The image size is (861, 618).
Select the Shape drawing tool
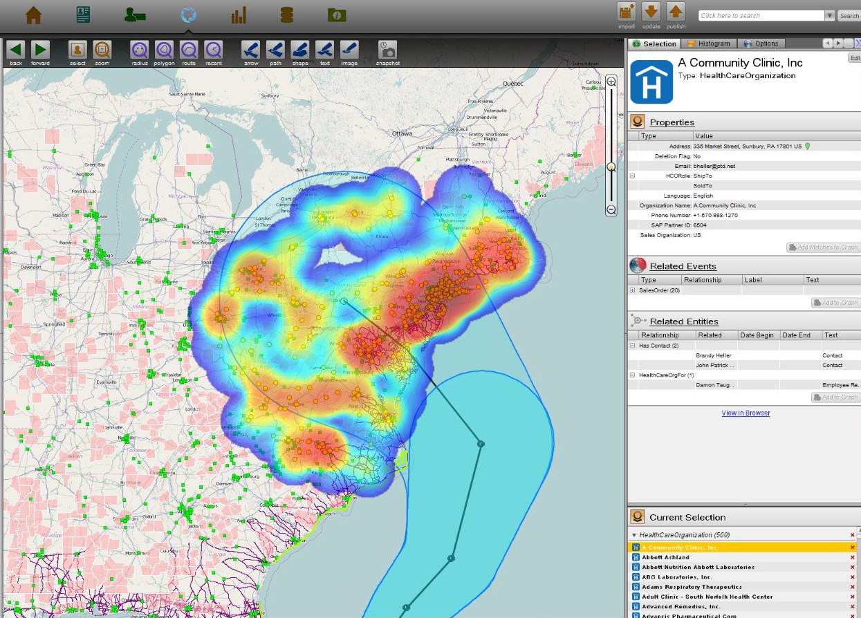[299, 50]
